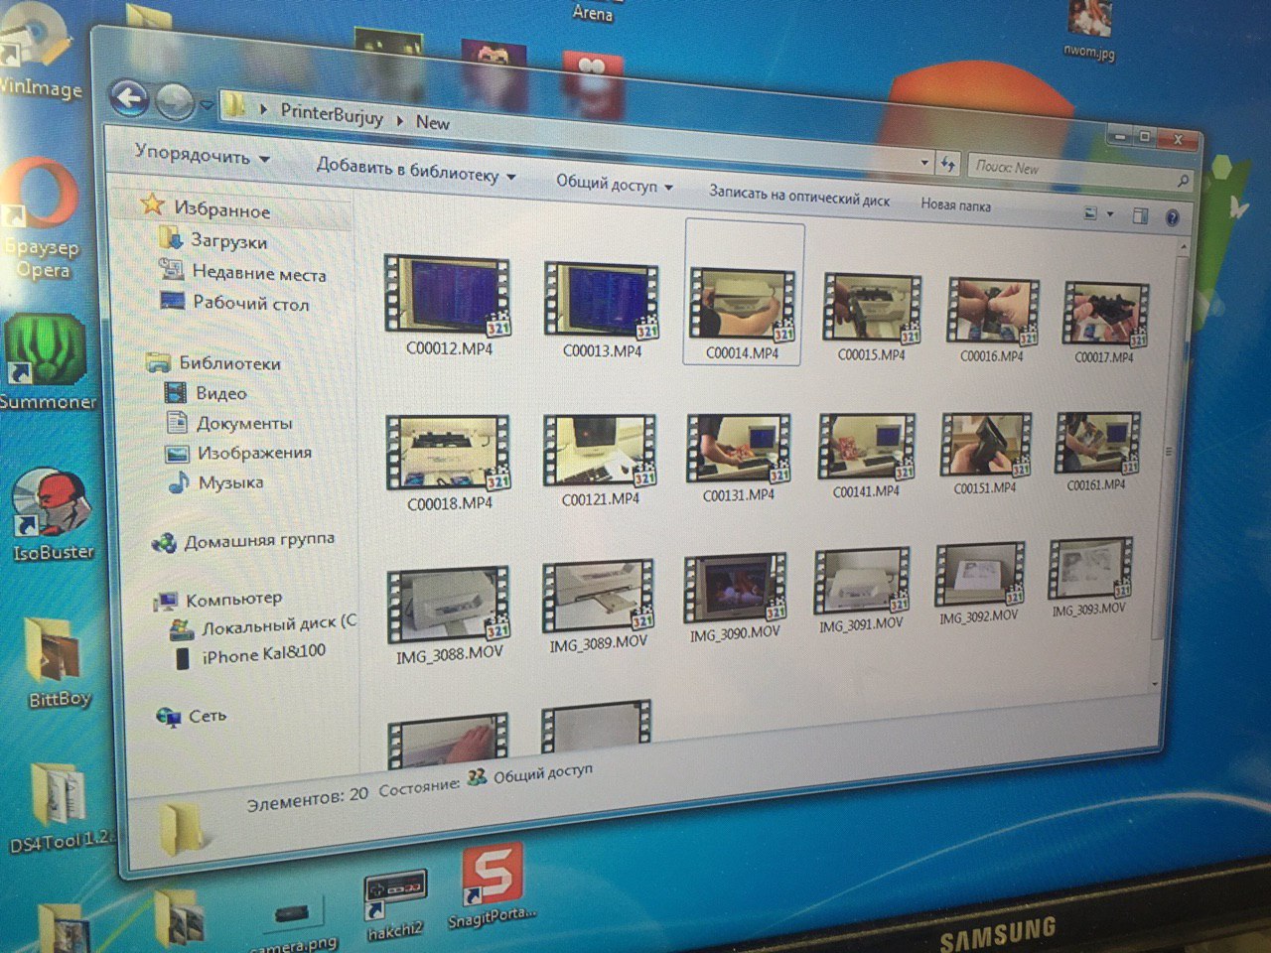This screenshot has height=953, width=1271.
Task: Select the C00141.MP4 video file
Action: [866, 455]
